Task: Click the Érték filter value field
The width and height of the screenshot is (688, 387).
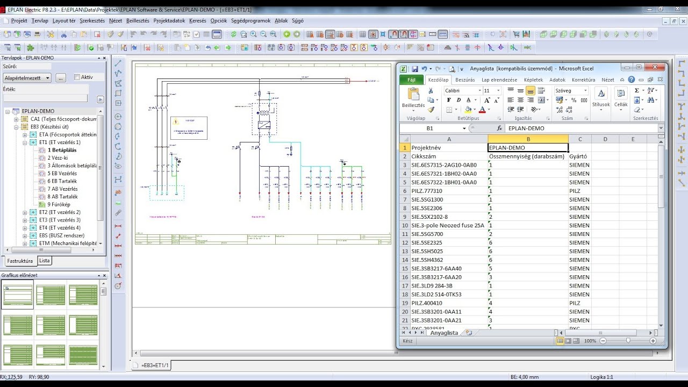Action: pyautogui.click(x=45, y=99)
